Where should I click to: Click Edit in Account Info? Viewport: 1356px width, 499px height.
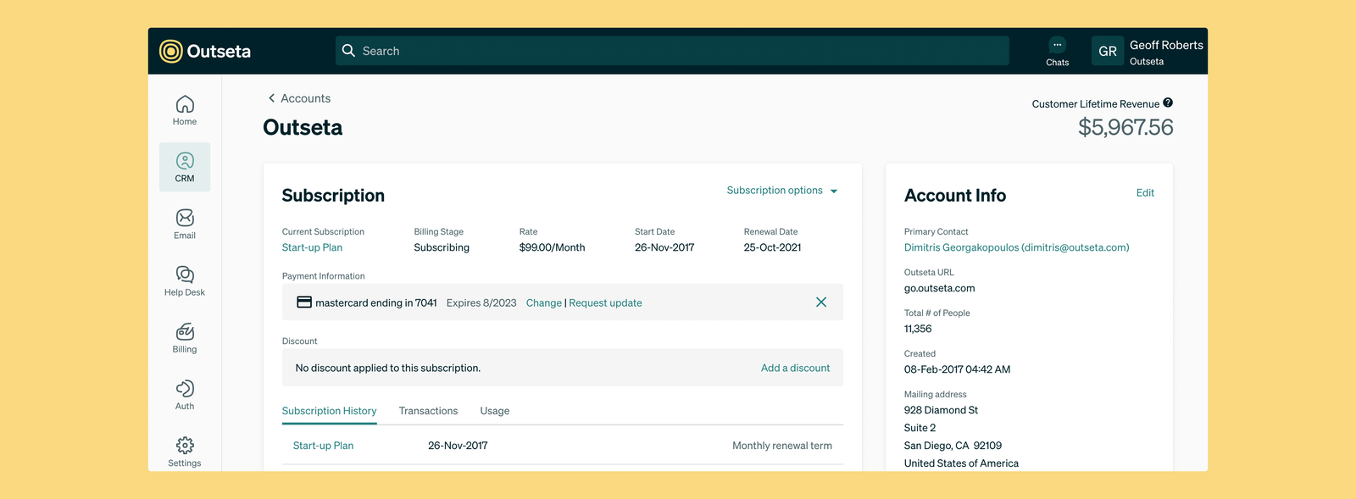tap(1145, 193)
